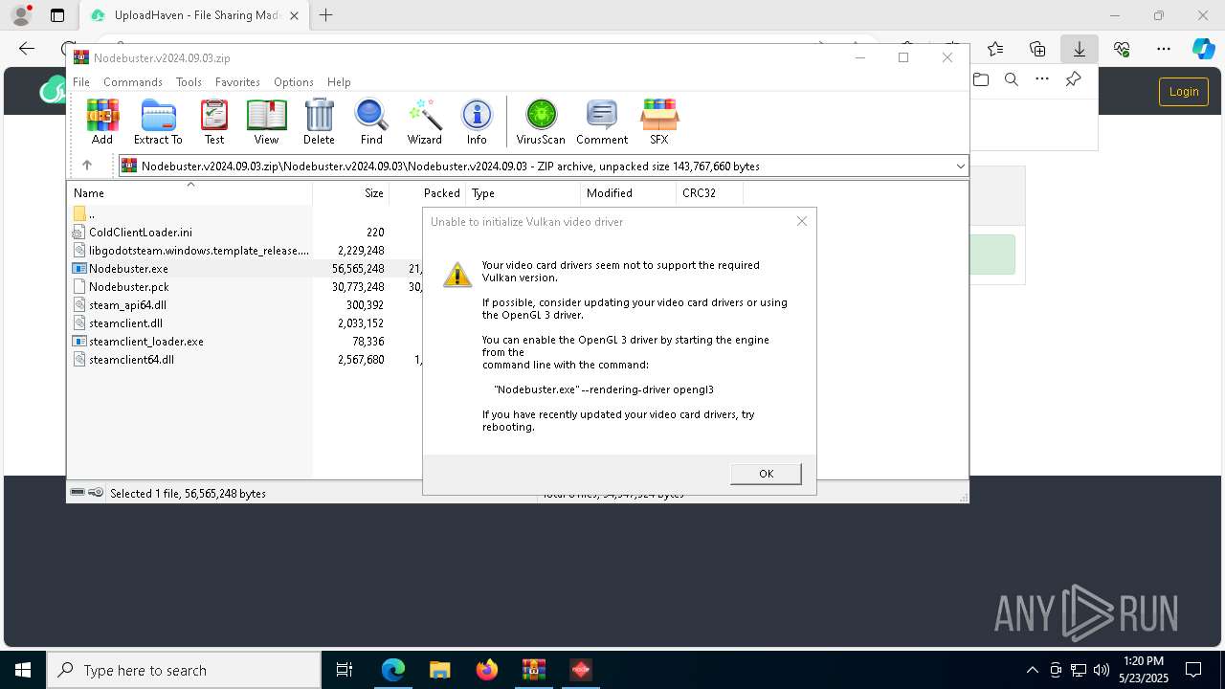Open Task View on the taskbar
1225x689 pixels.
pos(345,670)
